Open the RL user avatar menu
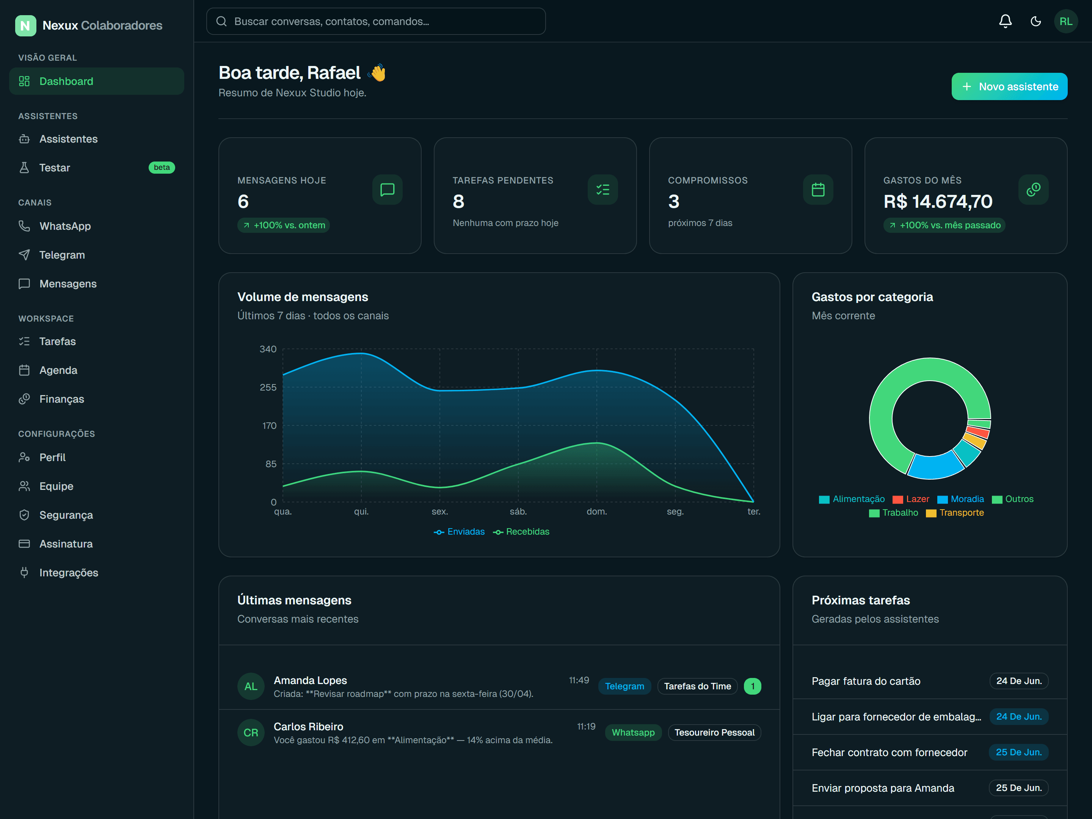 1065,21
